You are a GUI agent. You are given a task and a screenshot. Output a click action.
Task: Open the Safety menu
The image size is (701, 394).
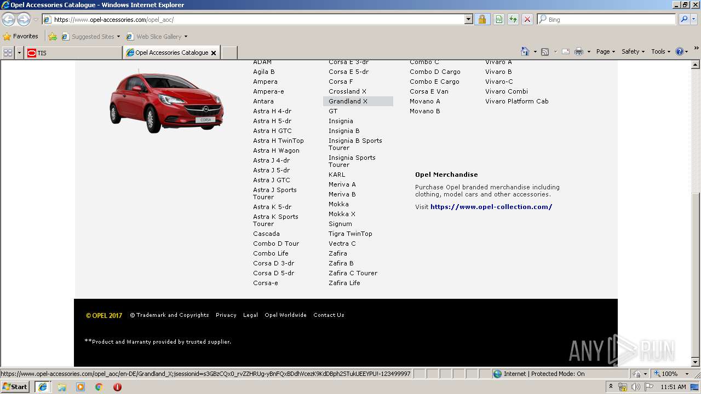tap(633, 51)
